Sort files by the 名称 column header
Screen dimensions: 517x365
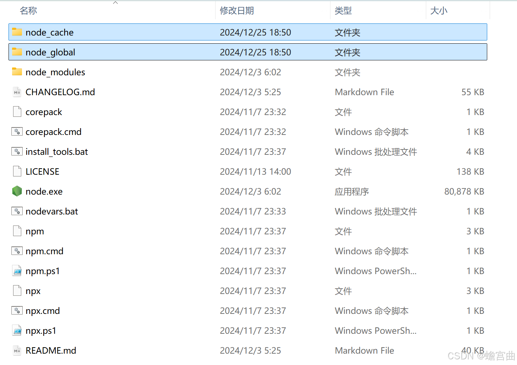[x=28, y=11]
